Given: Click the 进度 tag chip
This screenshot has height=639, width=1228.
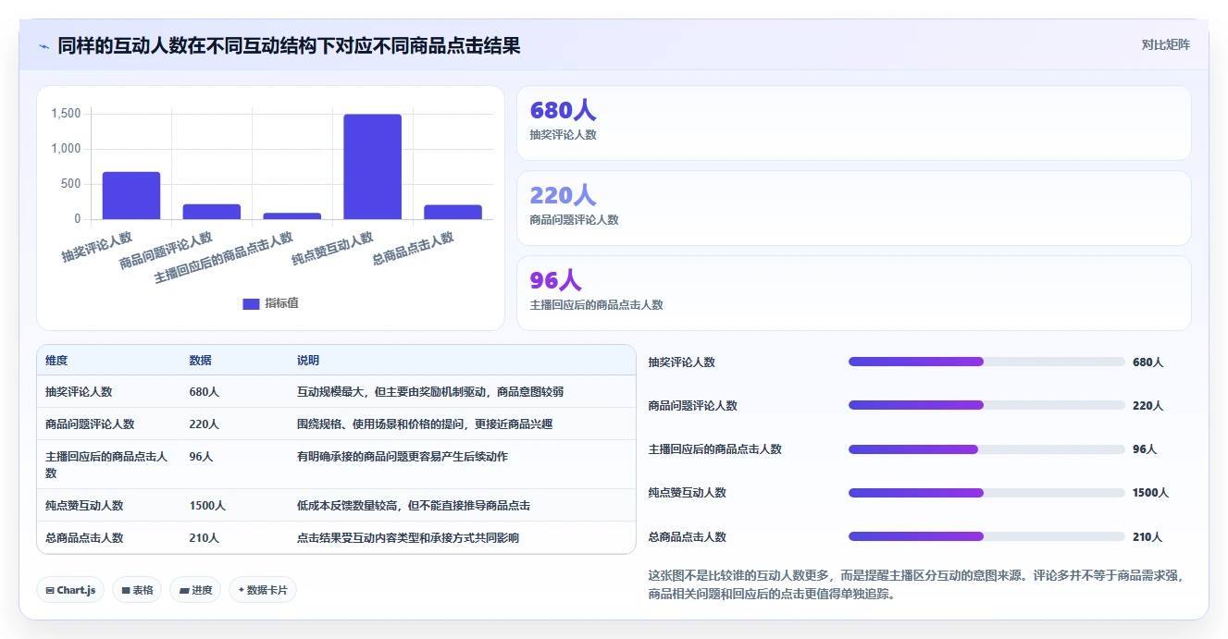Looking at the screenshot, I should pyautogui.click(x=195, y=590).
